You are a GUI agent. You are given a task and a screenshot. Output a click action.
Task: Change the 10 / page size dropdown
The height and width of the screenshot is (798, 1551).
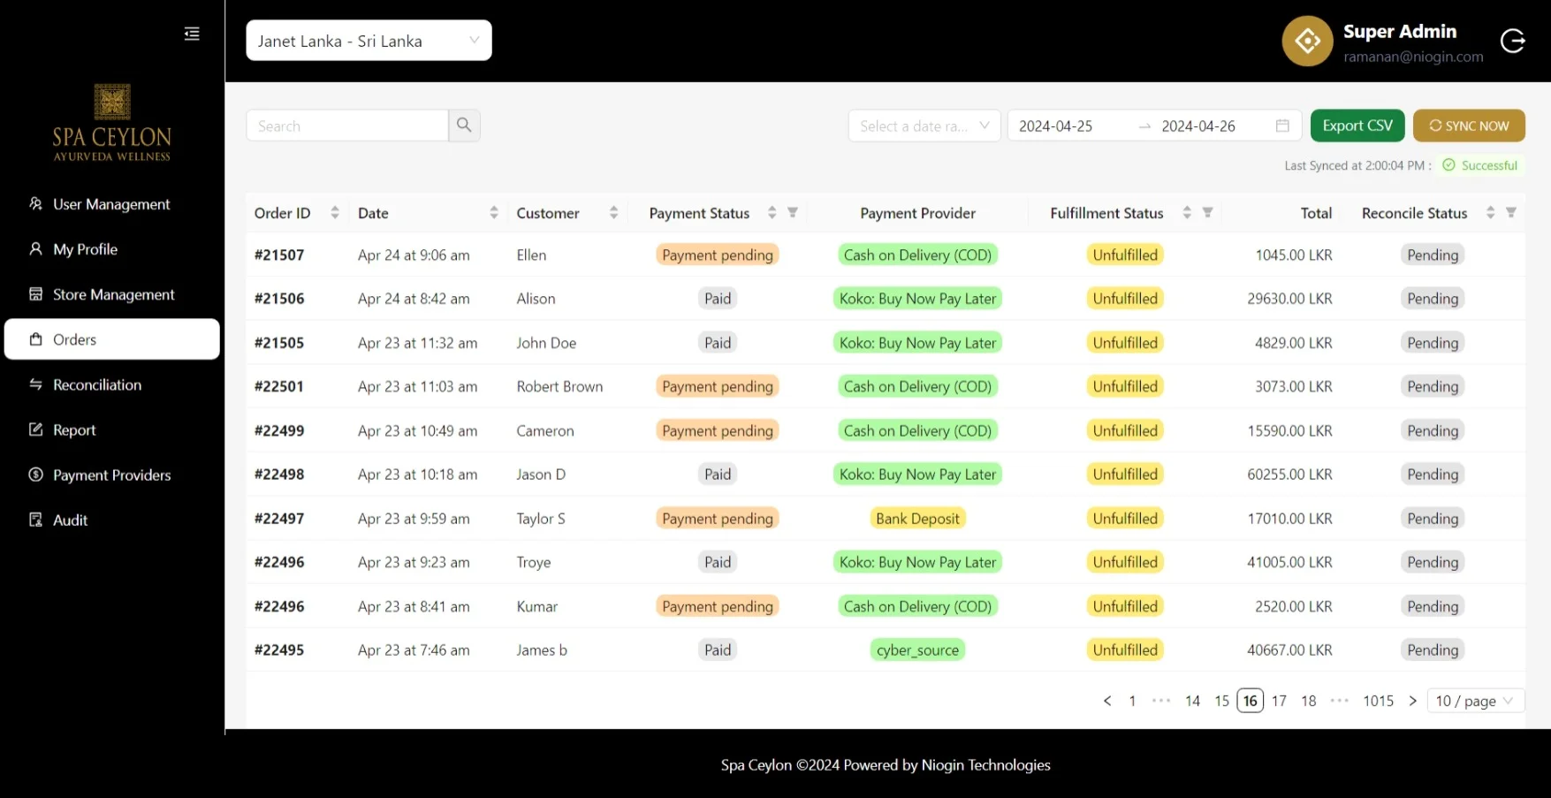[x=1474, y=701]
